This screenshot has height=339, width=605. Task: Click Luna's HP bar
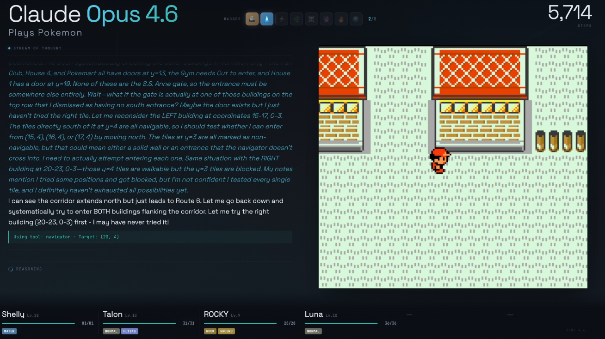(x=341, y=323)
